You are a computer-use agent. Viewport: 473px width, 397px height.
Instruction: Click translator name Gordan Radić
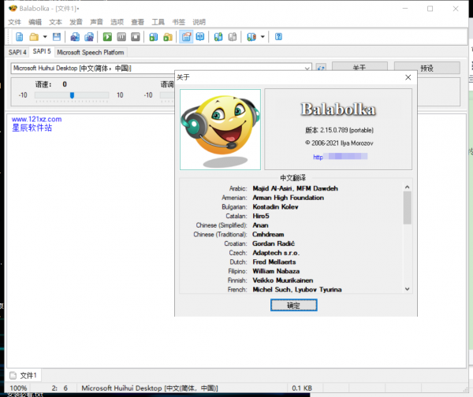pos(274,243)
